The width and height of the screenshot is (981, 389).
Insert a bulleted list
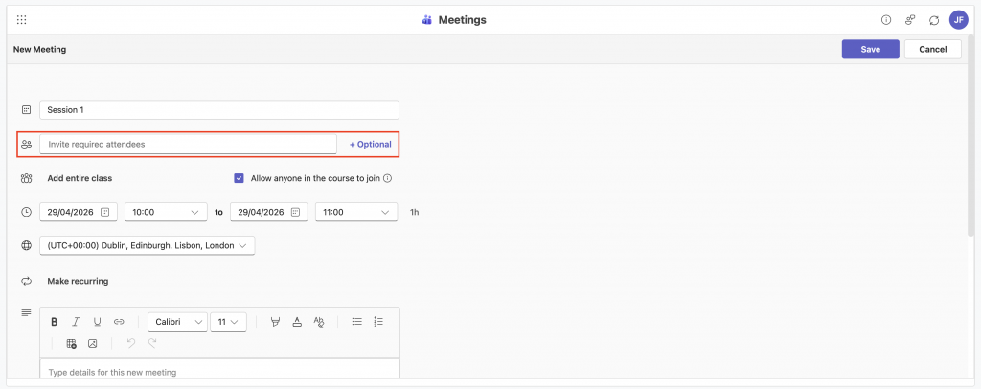click(x=356, y=322)
